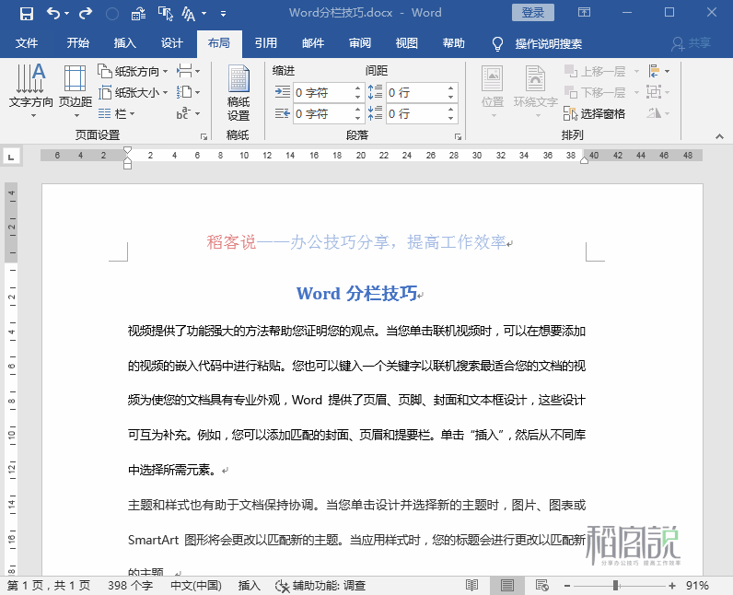Switch to read mode view

pos(472,585)
